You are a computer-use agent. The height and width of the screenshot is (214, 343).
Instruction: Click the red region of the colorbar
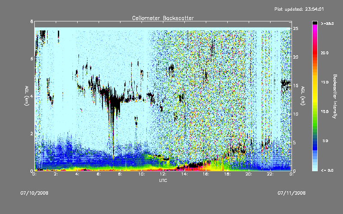(x=315, y=53)
